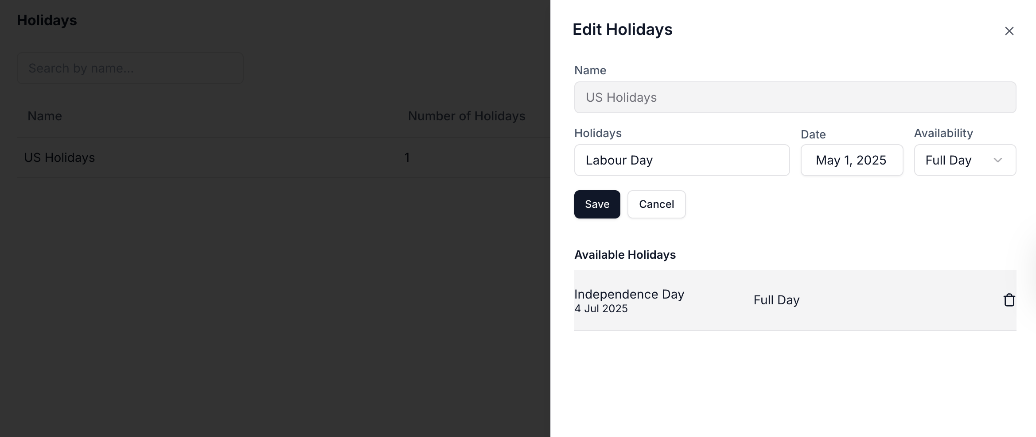This screenshot has width=1036, height=437.
Task: Click the Full Day text in Independence row
Action: coord(776,300)
